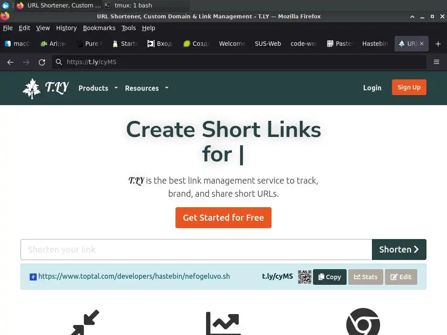Viewport: 447px width, 335px height.
Task: Click the analytics chart feature icon
Action: click(x=223, y=323)
